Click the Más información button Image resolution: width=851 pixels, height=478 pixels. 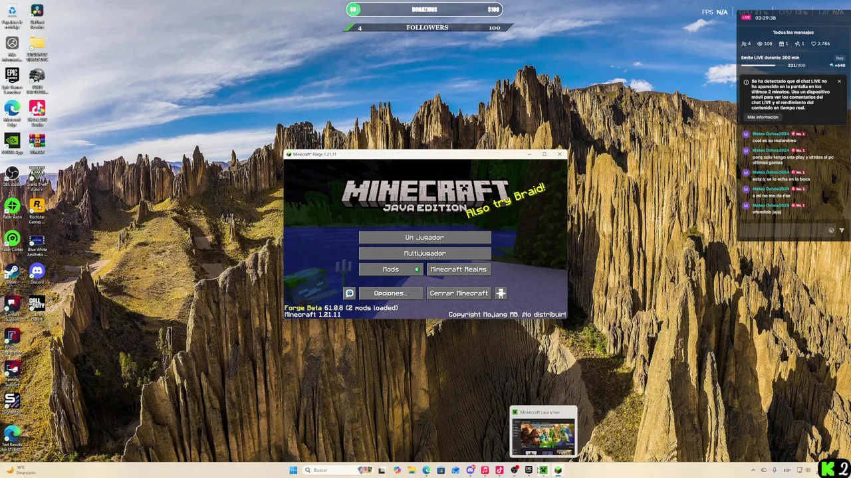click(x=763, y=118)
